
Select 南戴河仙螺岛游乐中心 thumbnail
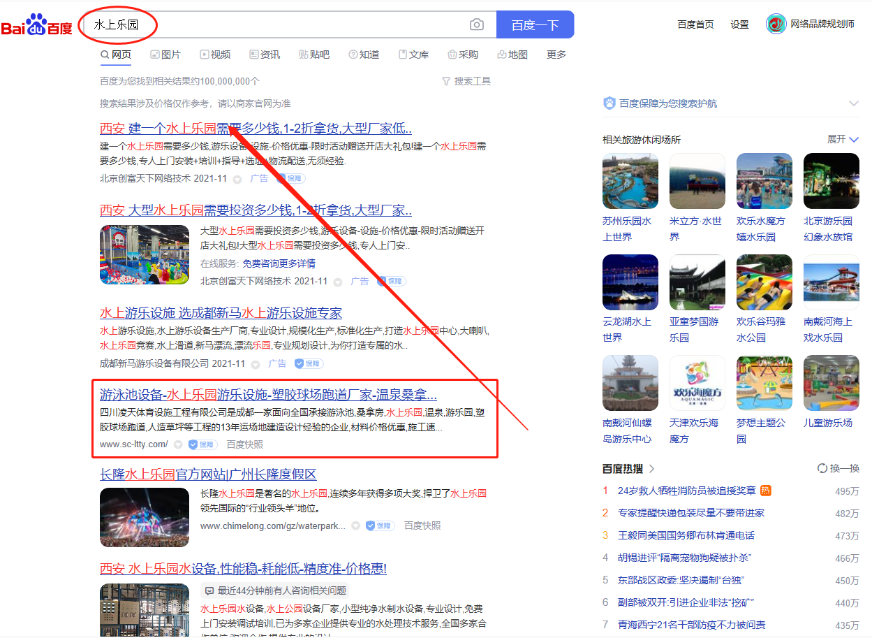(x=630, y=384)
